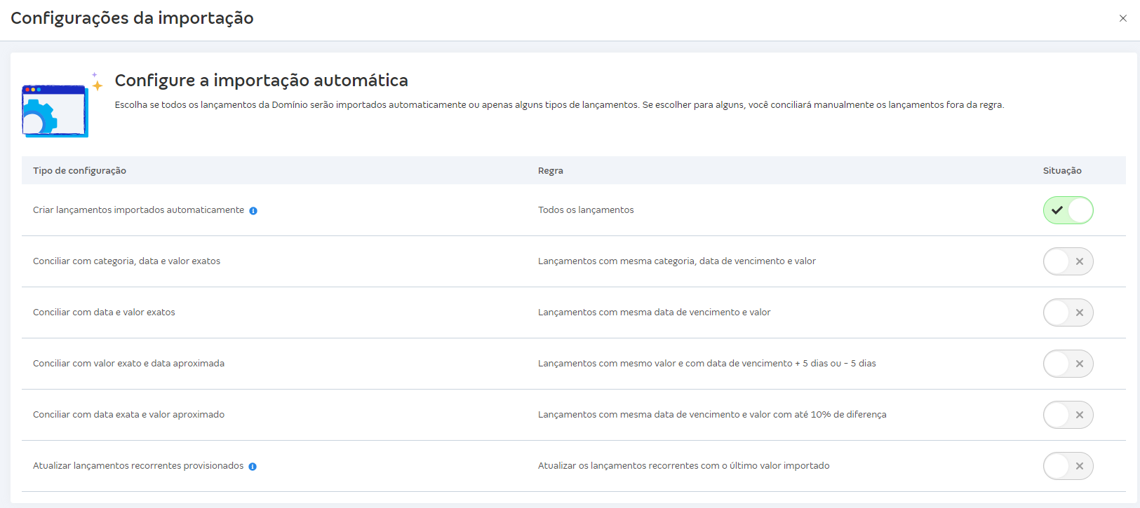The width and height of the screenshot is (1140, 508).
Task: Click the Situação column header
Action: click(x=1061, y=171)
